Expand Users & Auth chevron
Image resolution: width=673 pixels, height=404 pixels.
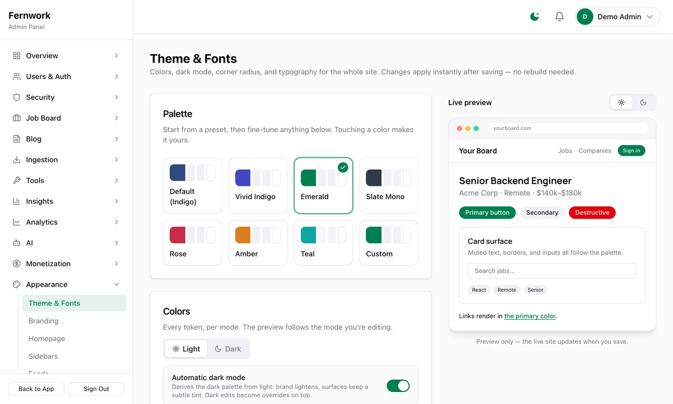click(x=117, y=76)
